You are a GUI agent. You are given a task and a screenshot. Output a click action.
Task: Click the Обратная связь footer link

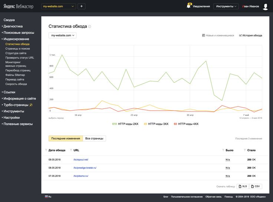(x=213, y=197)
